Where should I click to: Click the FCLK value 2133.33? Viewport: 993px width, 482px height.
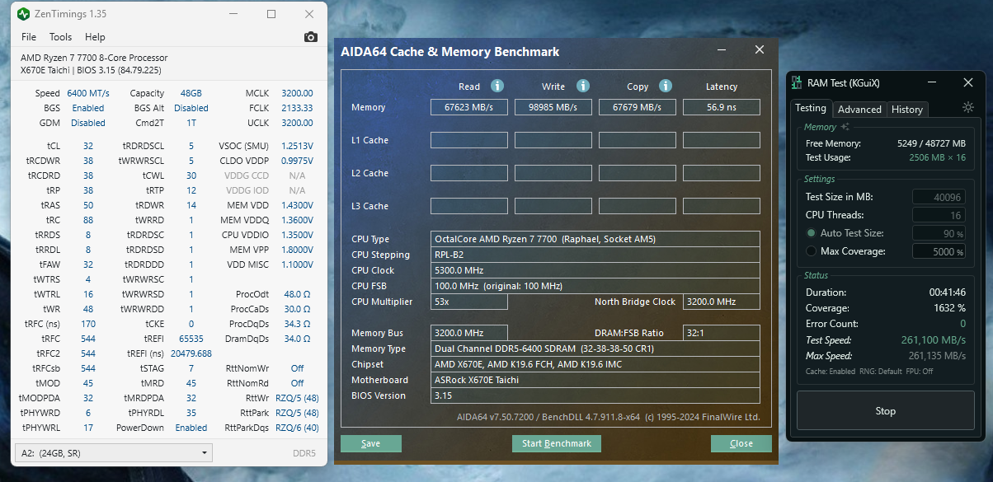click(297, 108)
